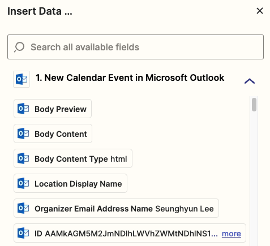Insert the ID AAMkAGM5M2Jm field
270x246 pixels.
pos(130,233)
